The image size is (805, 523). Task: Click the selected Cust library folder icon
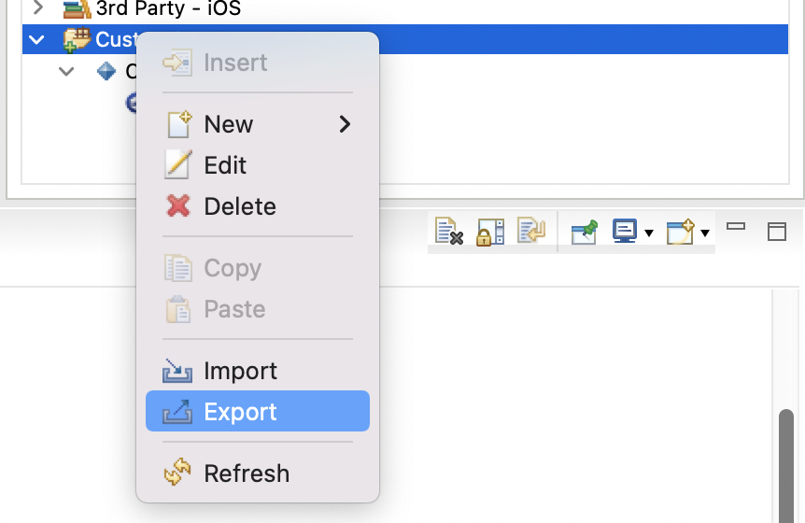tap(77, 39)
